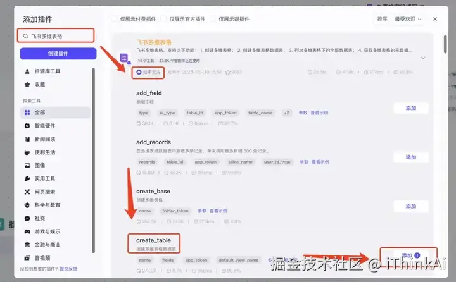Viewport: 456px width, 282px height.
Task: Open 查看示例 link for add_records
Action: 320,162
